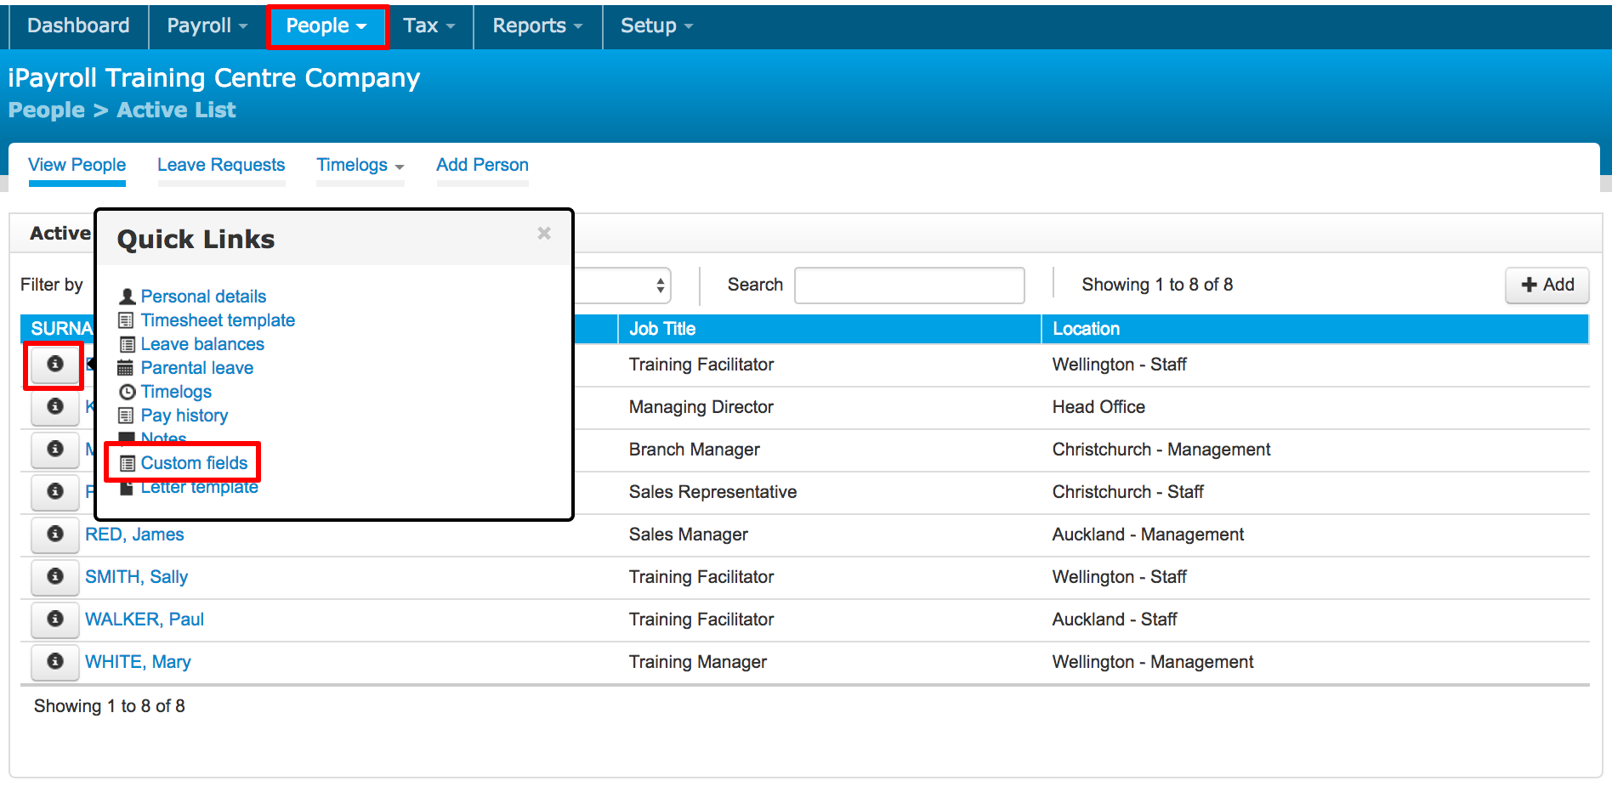Click the Add button with plus icon

1547,286
